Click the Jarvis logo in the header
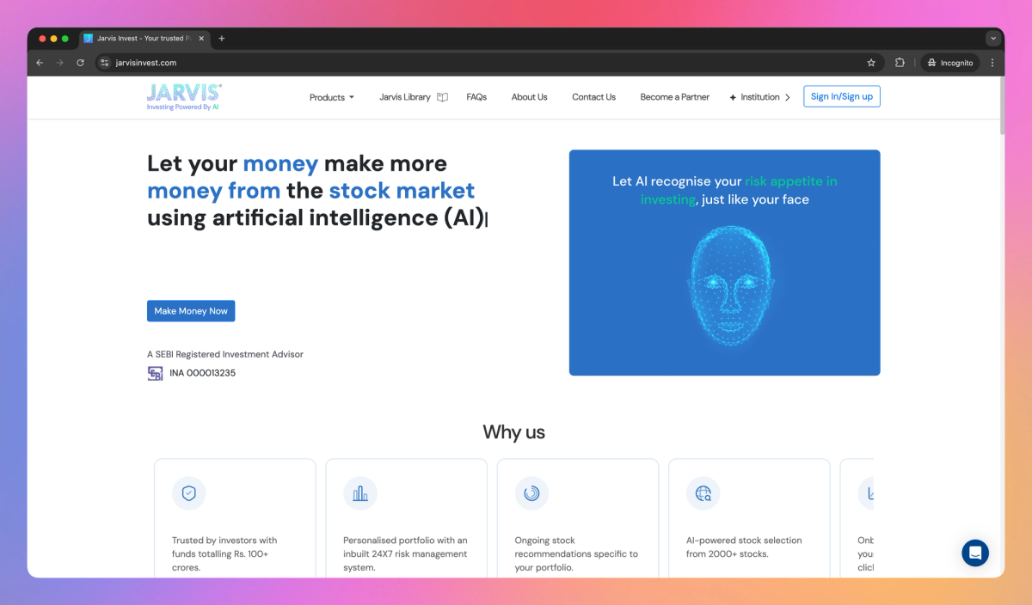Image resolution: width=1032 pixels, height=605 pixels. coord(184,97)
